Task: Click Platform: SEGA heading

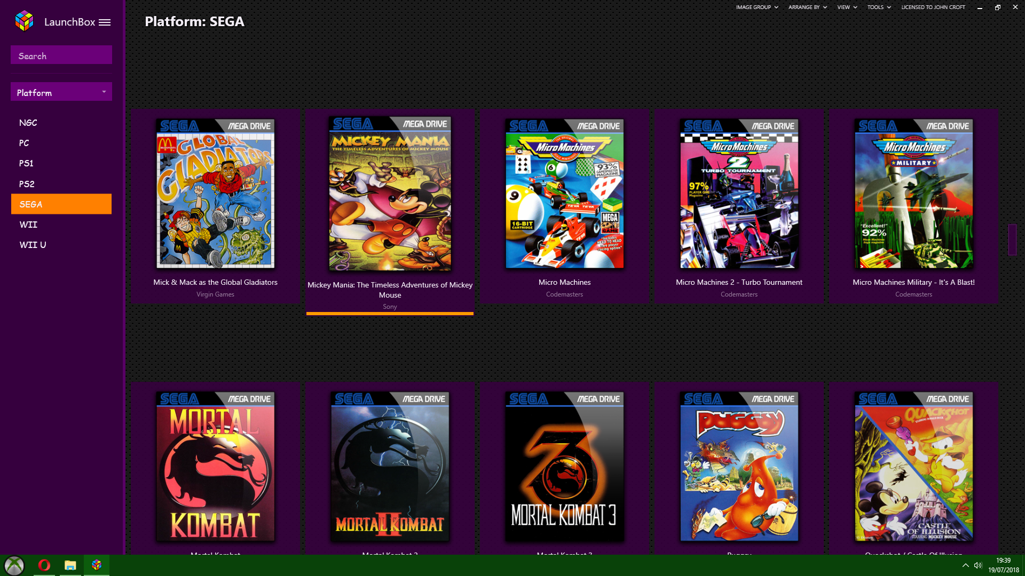Action: (x=194, y=21)
